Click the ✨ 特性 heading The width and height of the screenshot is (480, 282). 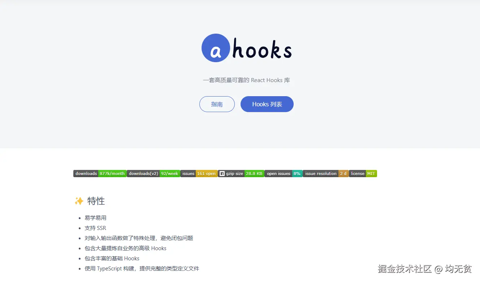click(90, 201)
